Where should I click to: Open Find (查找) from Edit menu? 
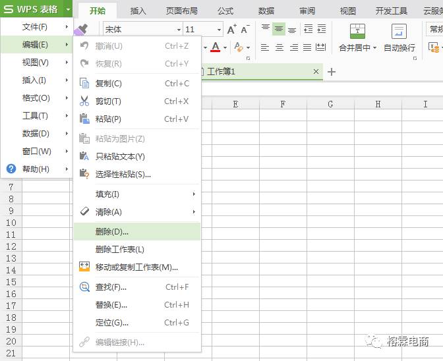[137, 287]
